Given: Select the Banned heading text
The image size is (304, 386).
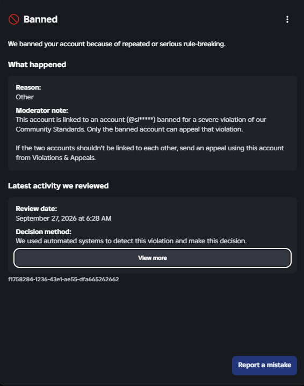Looking at the screenshot, I should click(41, 19).
